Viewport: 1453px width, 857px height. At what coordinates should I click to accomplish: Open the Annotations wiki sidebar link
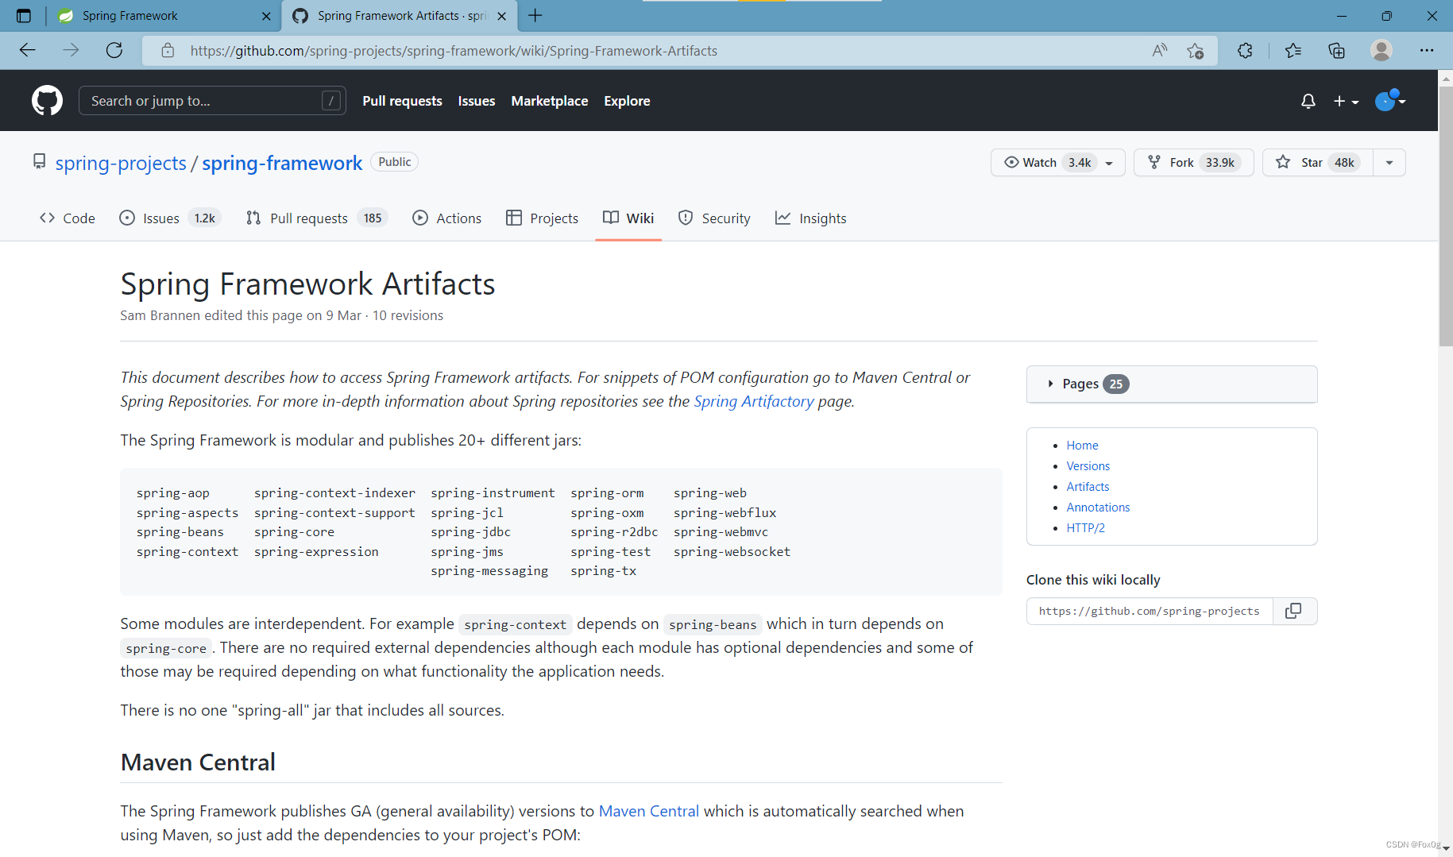(1098, 508)
